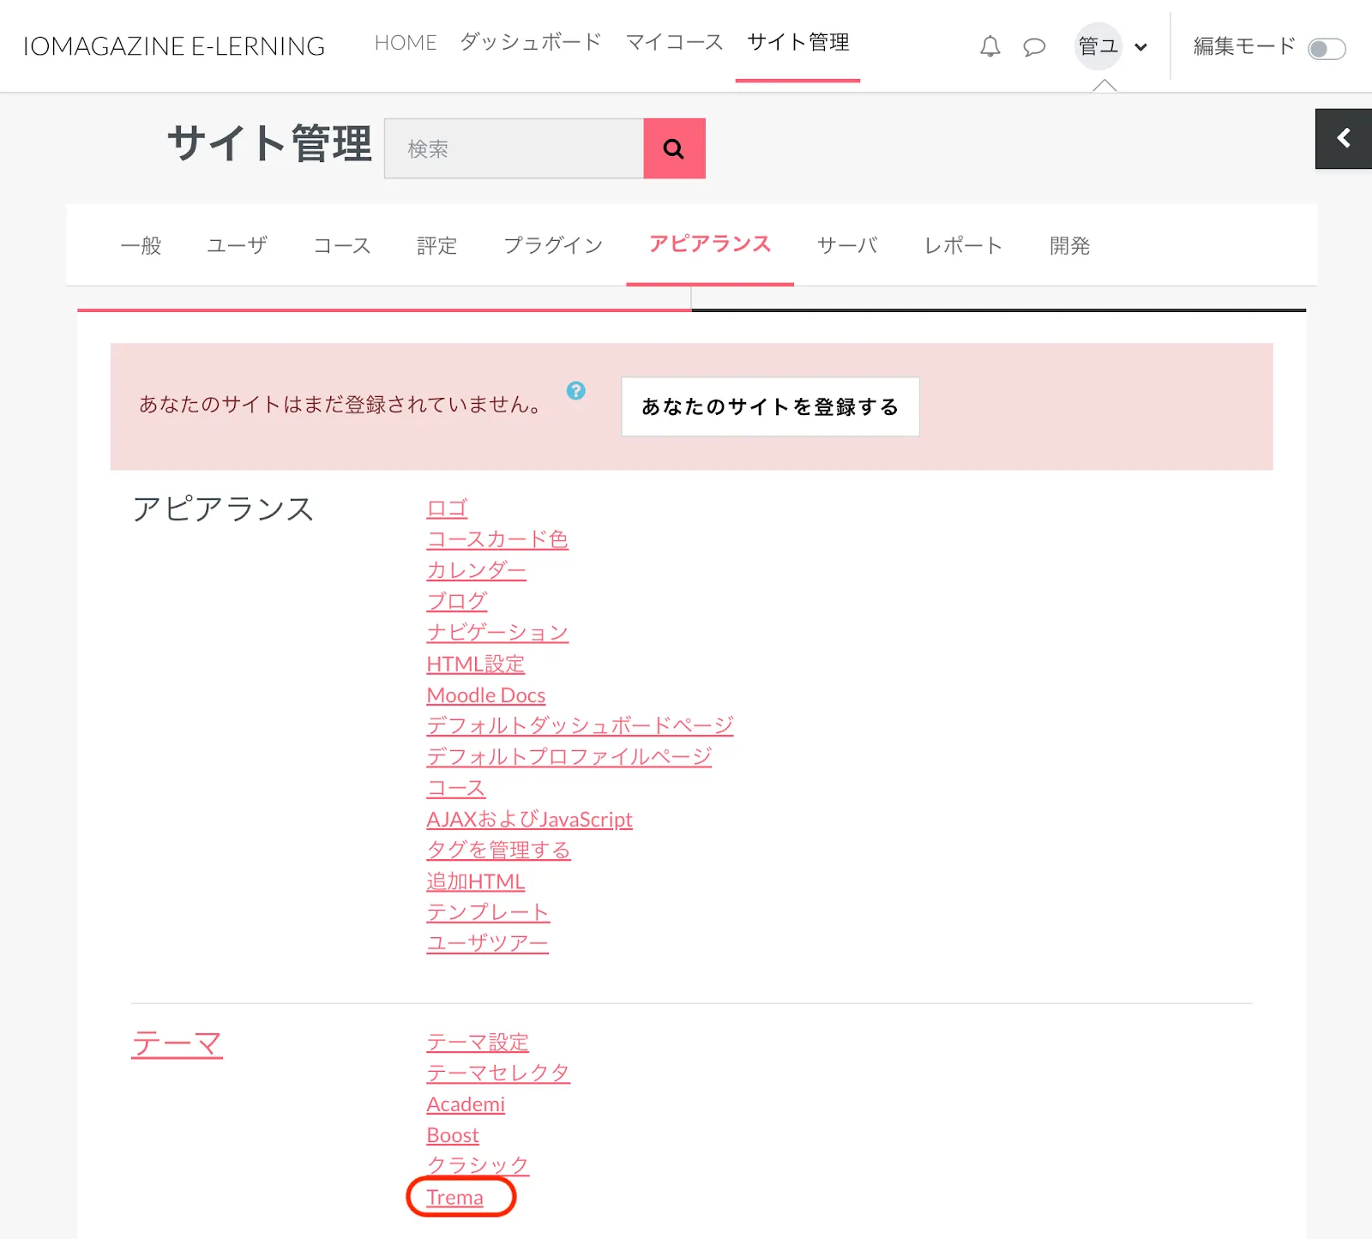Open the Trema theme link
Viewport: 1372px width, 1239px height.
454,1197
